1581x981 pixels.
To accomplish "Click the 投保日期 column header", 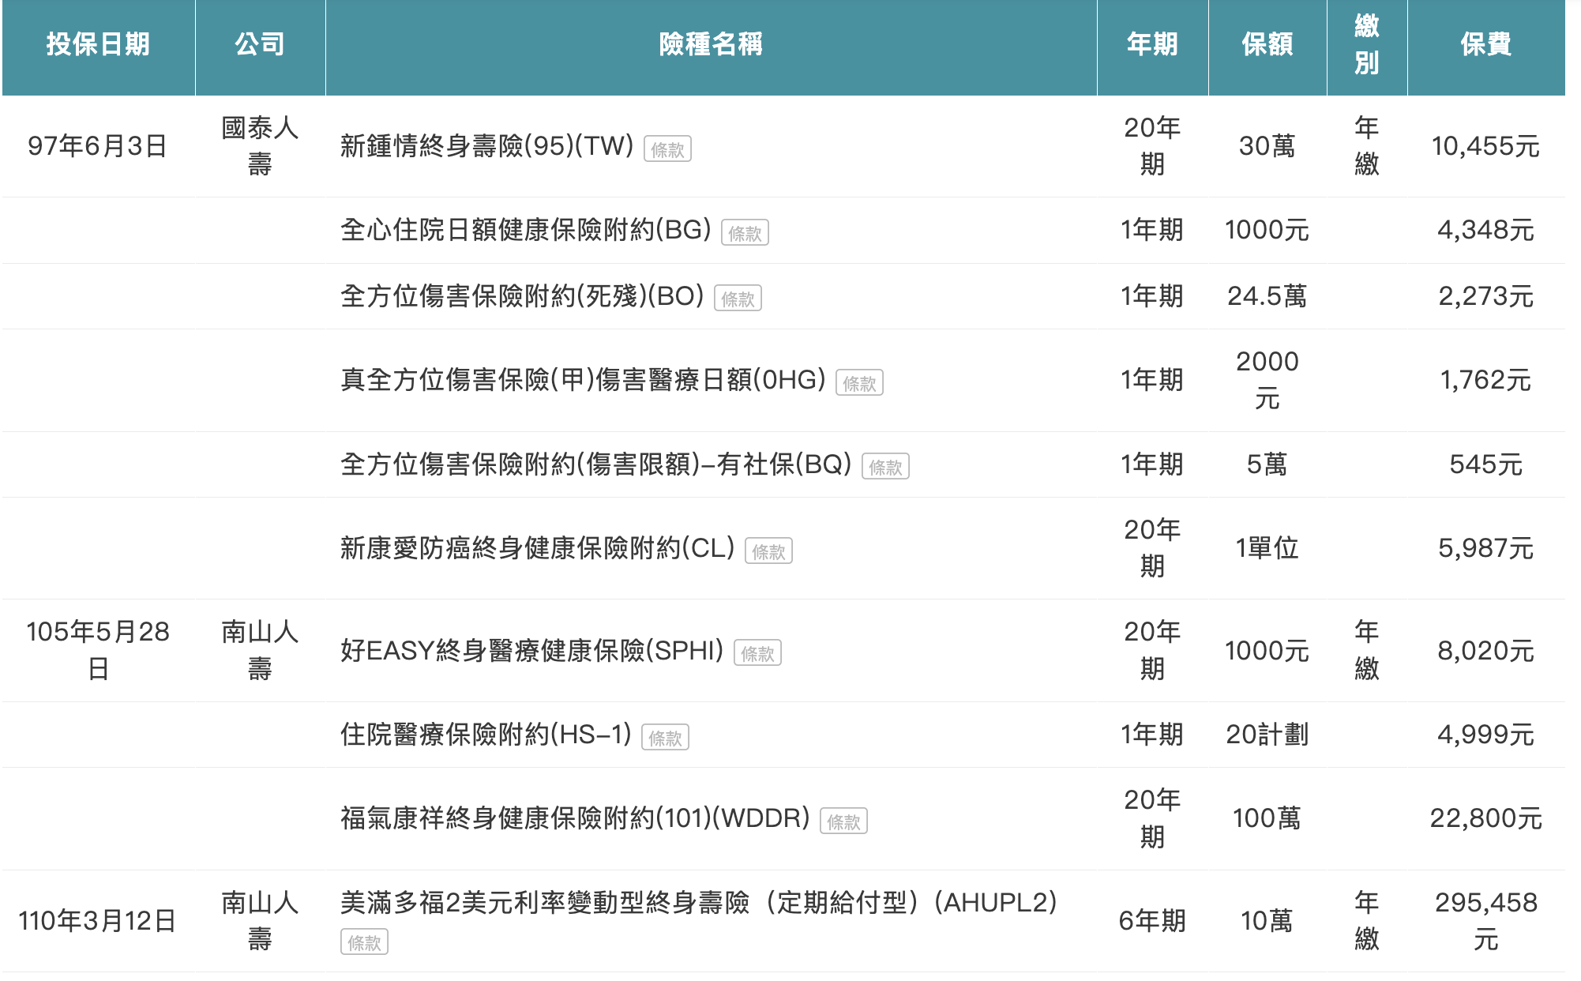I will 98,45.
